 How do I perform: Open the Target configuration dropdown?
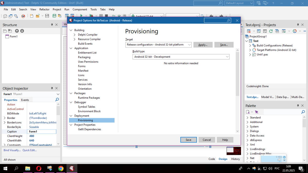(189, 45)
